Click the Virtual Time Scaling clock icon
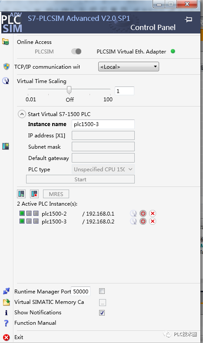203x343 pixels. (6, 81)
